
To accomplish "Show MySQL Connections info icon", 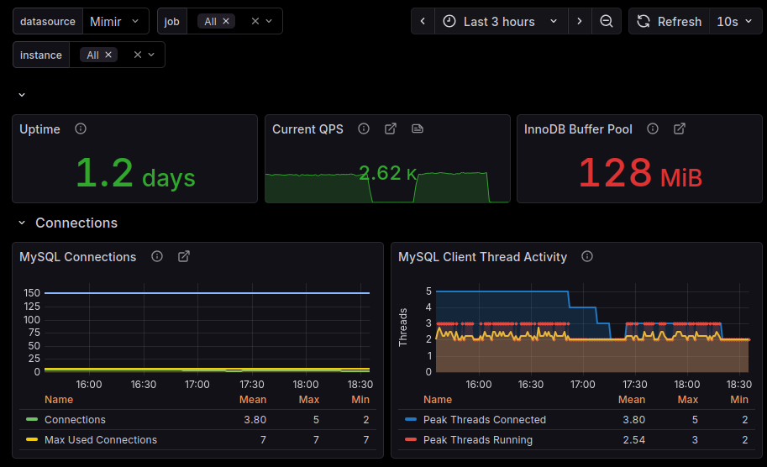I will click(157, 256).
